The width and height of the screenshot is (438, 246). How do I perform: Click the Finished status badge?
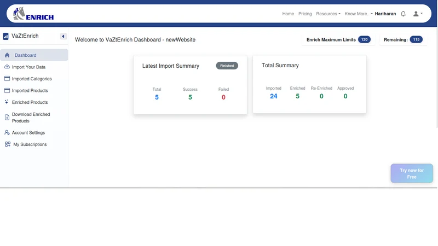(227, 66)
